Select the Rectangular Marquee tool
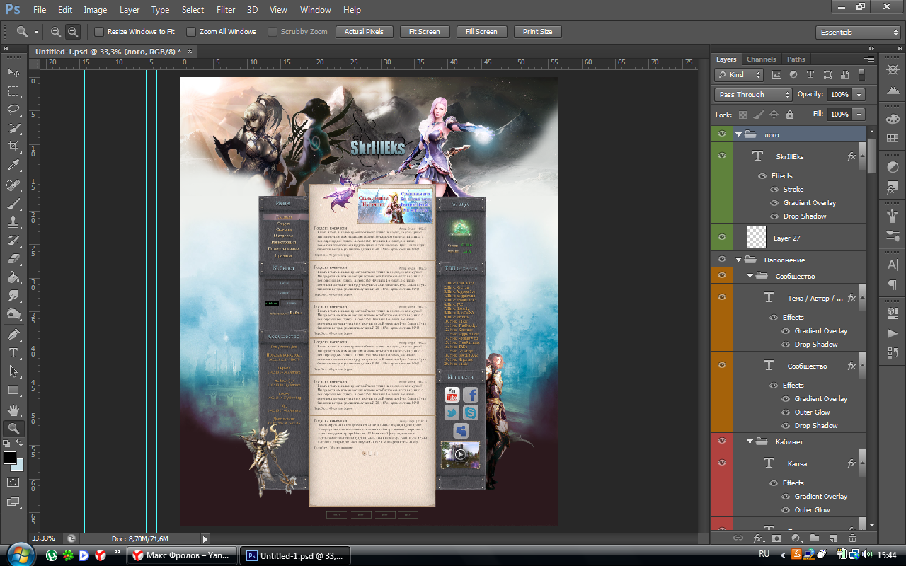The image size is (906, 566). point(13,91)
